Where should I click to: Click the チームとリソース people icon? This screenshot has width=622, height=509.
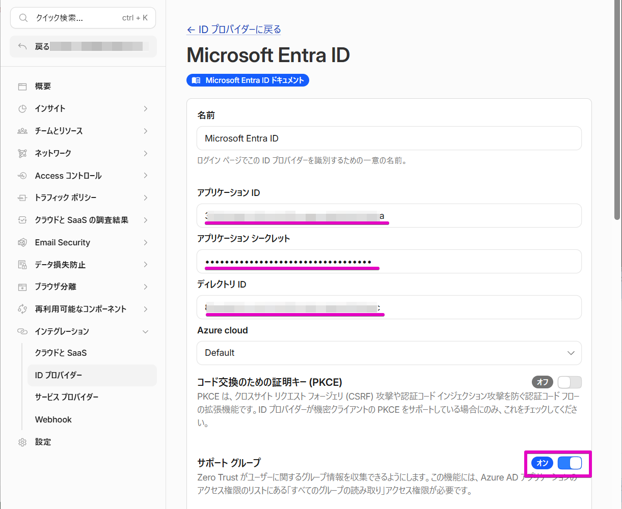[22, 131]
